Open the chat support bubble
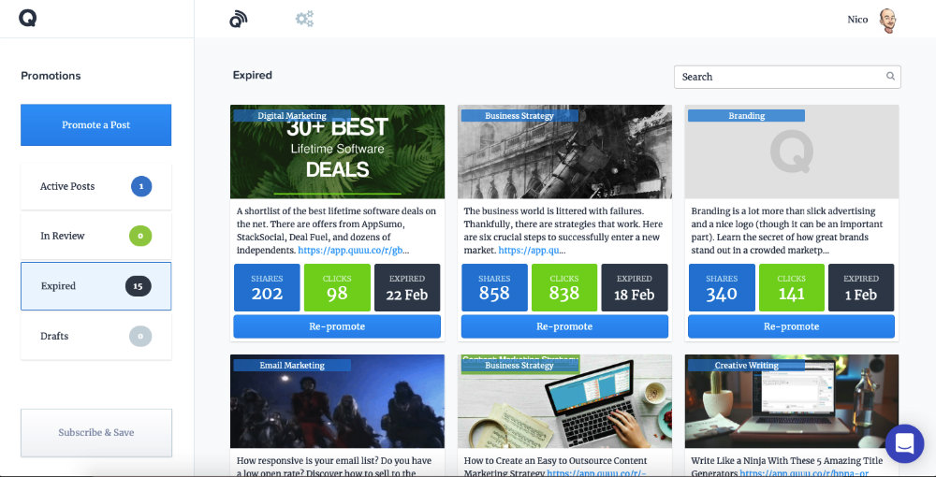This screenshot has width=936, height=477. click(905, 443)
